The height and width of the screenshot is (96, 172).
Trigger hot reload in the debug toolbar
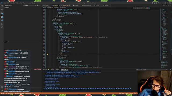(143, 8)
